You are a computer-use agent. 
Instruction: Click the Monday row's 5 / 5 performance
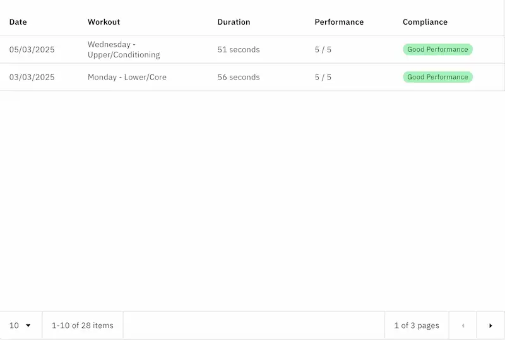[323, 78]
